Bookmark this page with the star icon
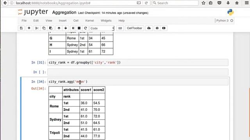This screenshot has height=140, width=250. (204, 3)
